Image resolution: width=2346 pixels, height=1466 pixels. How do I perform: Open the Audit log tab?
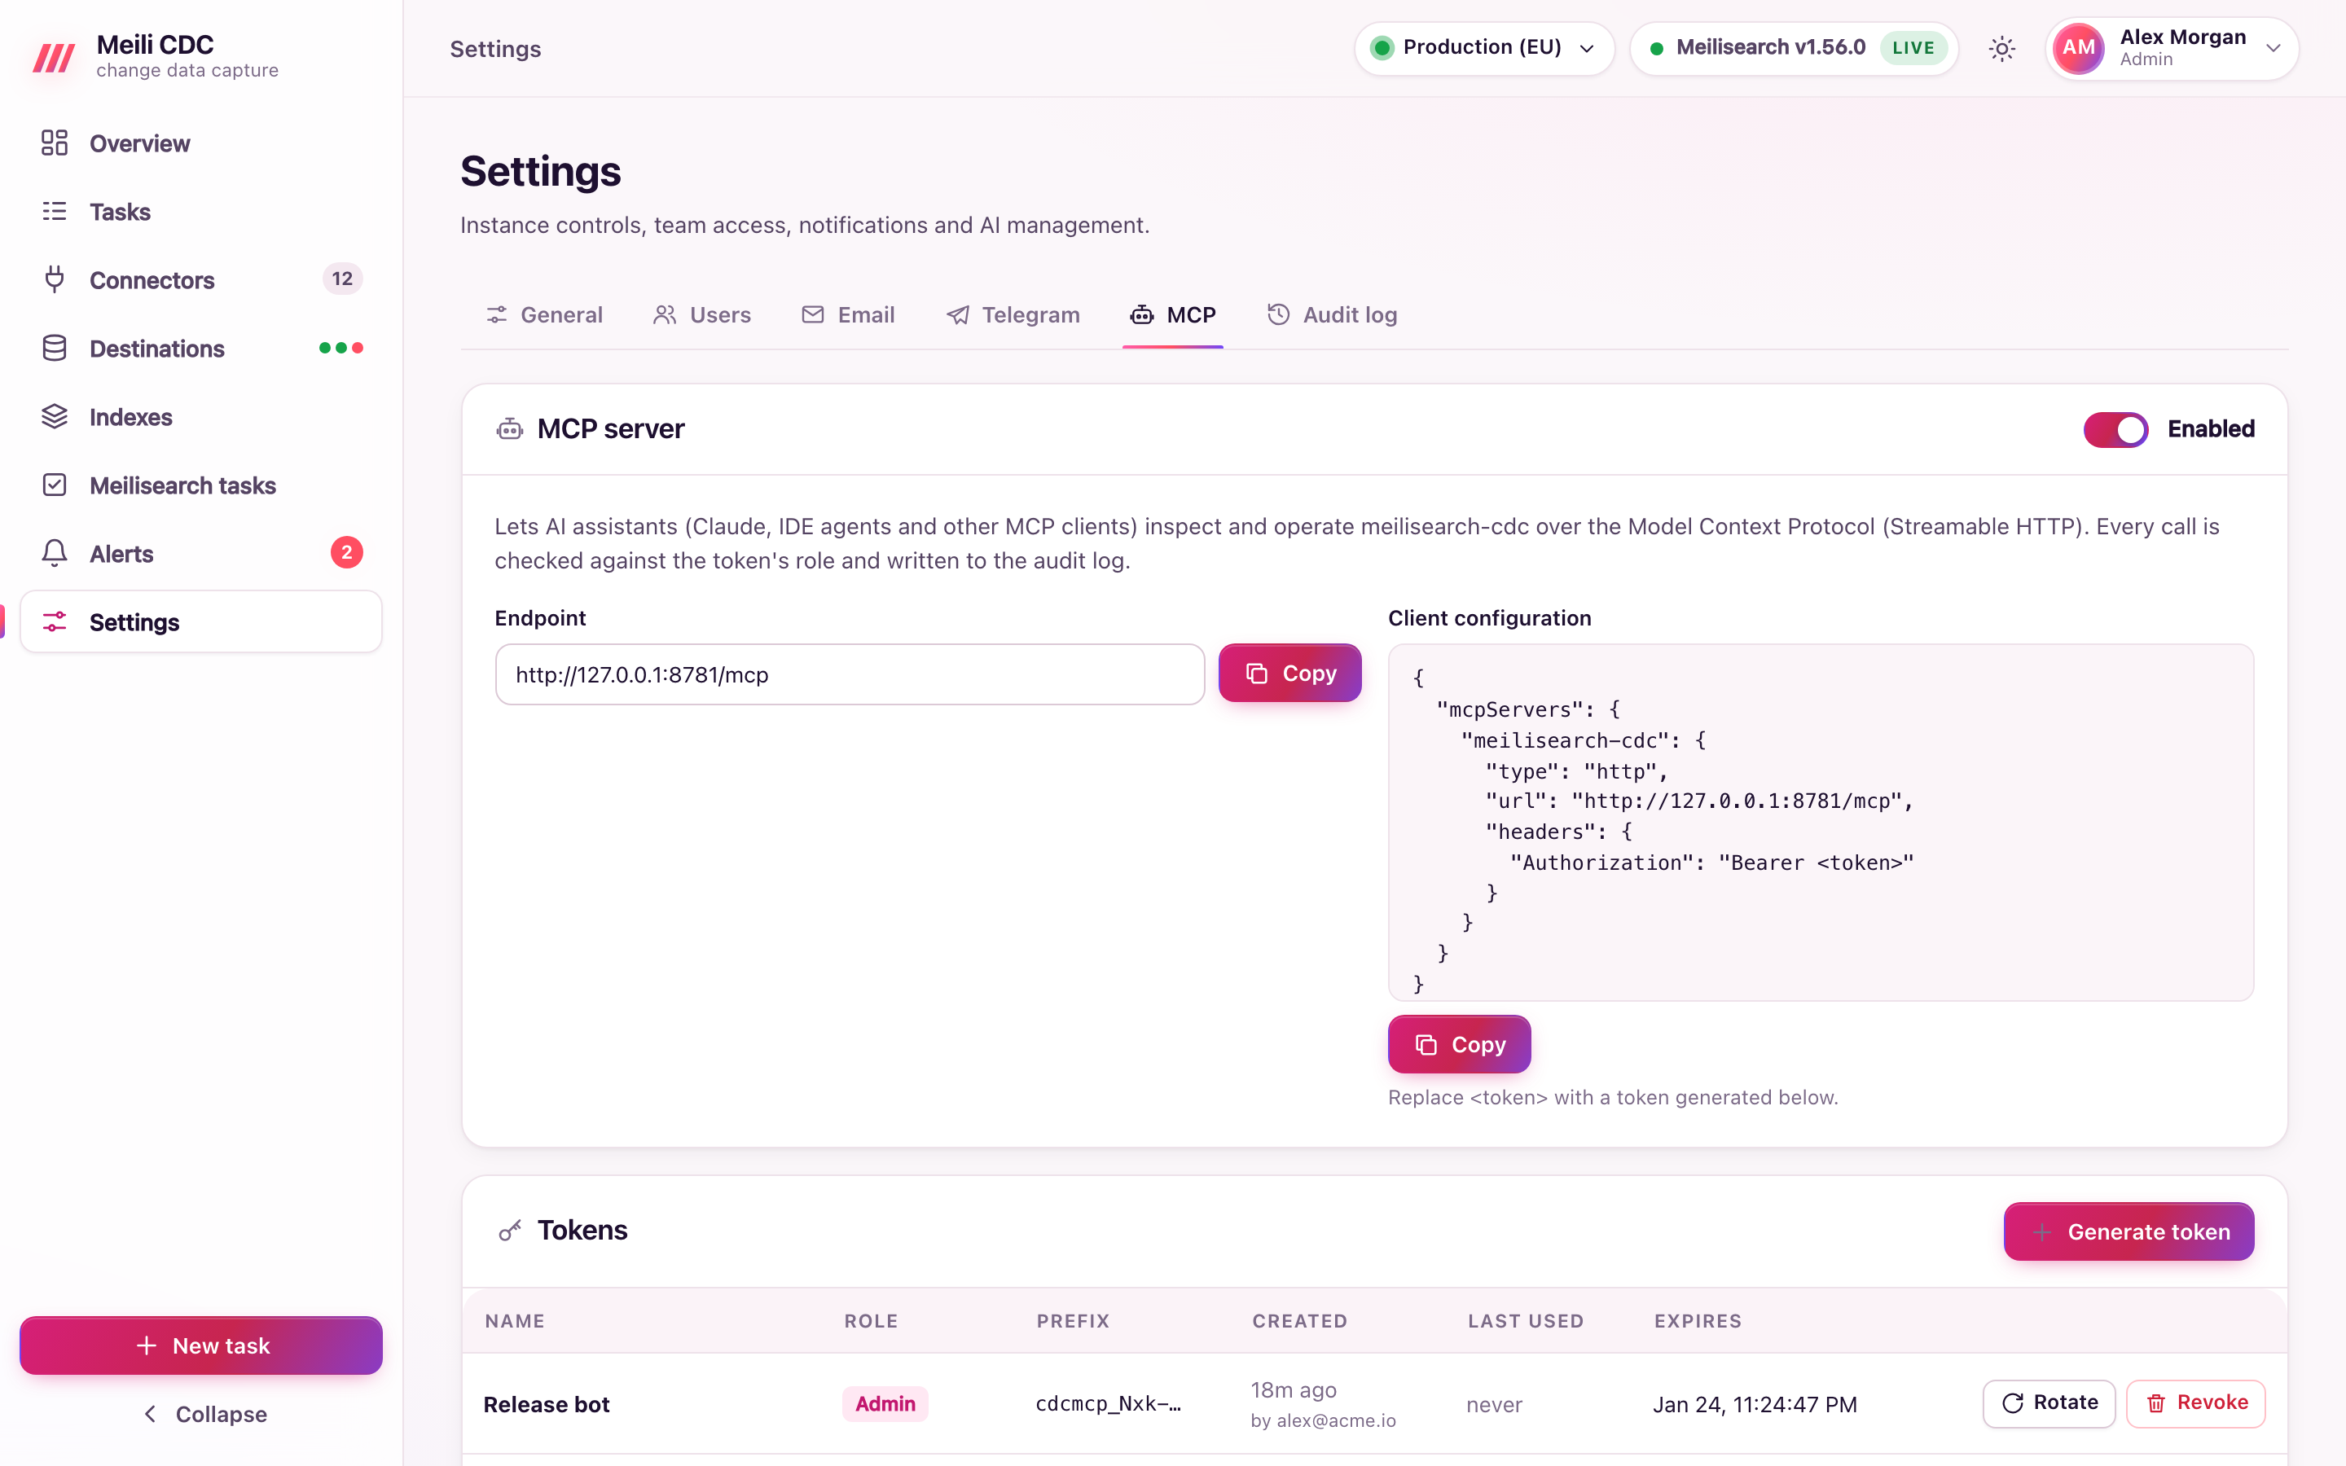tap(1333, 315)
